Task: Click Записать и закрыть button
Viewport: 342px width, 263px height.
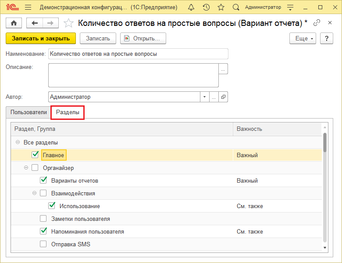Action: point(41,39)
